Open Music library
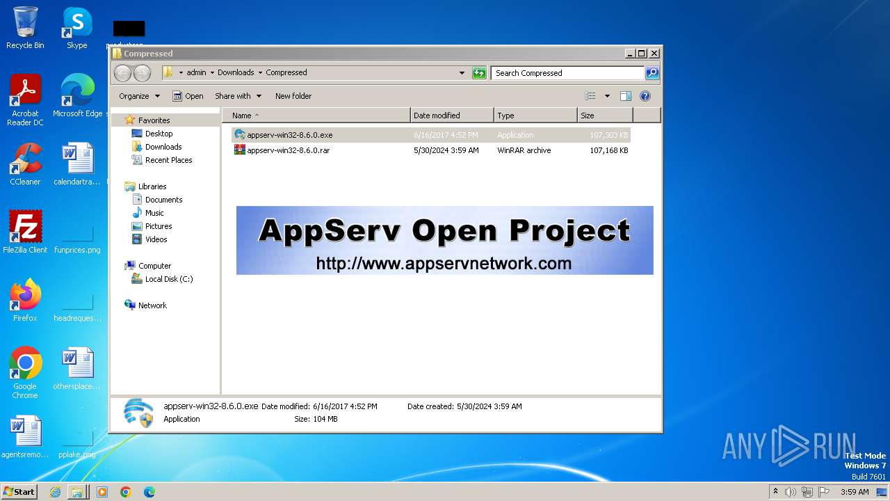This screenshot has height=501, width=890. 154,213
